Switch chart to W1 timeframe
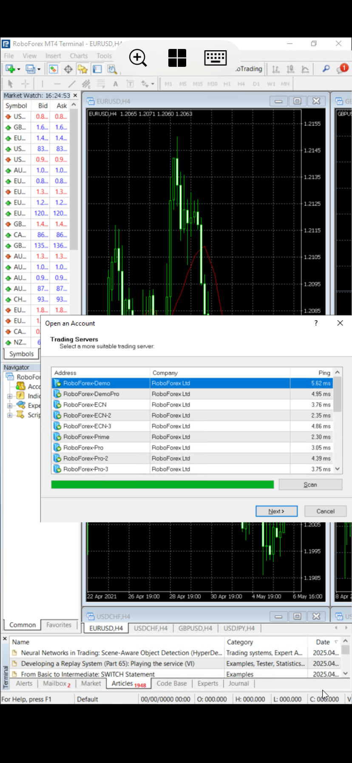This screenshot has height=763, width=352. coord(271,84)
